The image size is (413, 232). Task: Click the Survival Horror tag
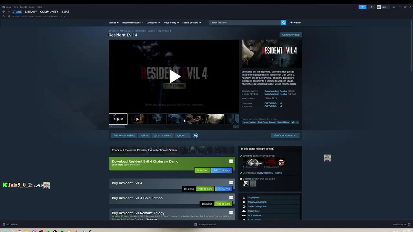click(x=283, y=122)
